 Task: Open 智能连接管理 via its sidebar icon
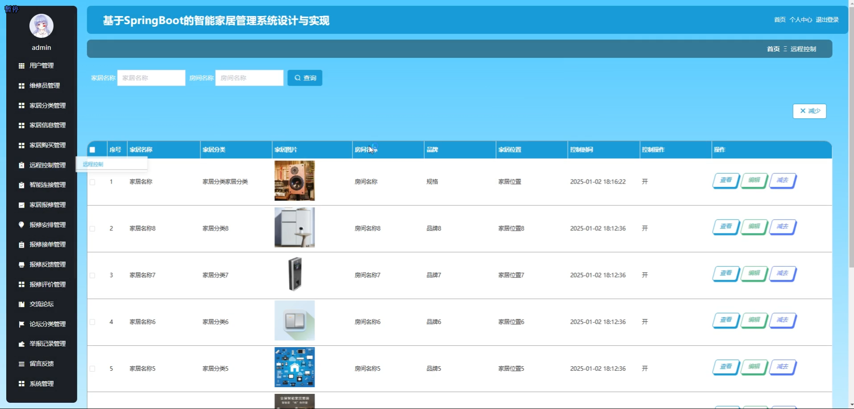coord(21,185)
